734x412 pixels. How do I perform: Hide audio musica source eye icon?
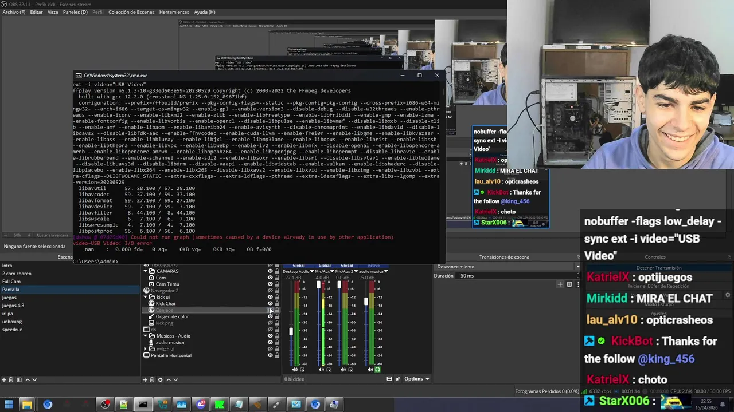coord(270,343)
